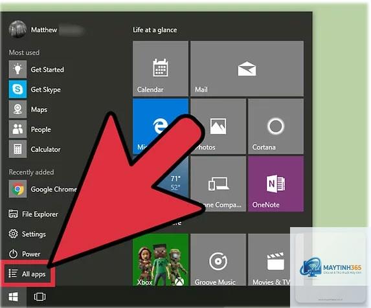
Task: Click the Matthew user account avatar
Action: point(17,30)
